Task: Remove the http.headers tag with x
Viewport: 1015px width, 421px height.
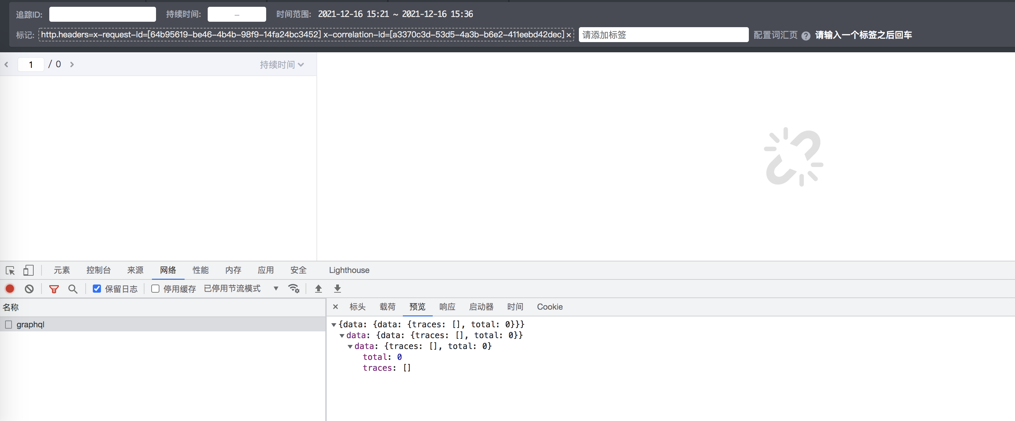Action: (x=569, y=35)
